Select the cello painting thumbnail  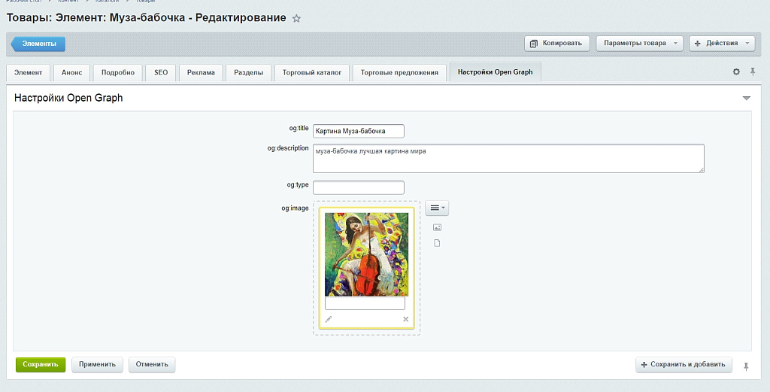pyautogui.click(x=366, y=254)
